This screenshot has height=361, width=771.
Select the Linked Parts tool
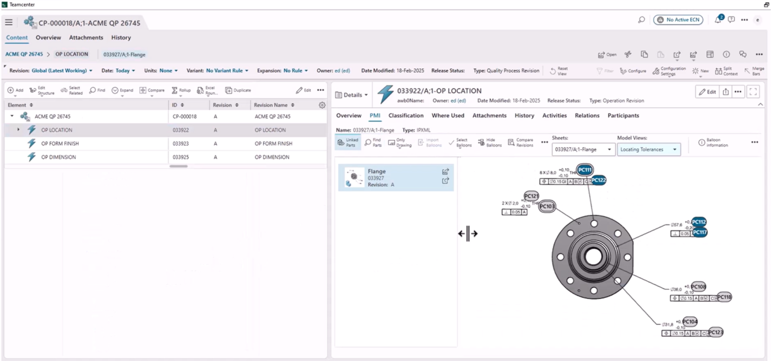pos(348,142)
